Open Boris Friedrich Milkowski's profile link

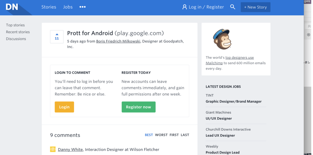118,41
